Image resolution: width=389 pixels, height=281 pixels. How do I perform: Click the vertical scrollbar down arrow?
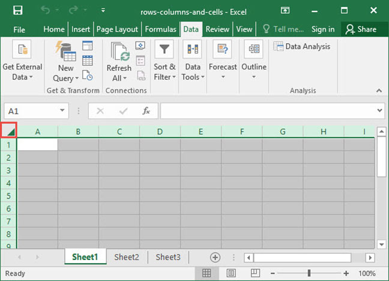tap(382, 244)
